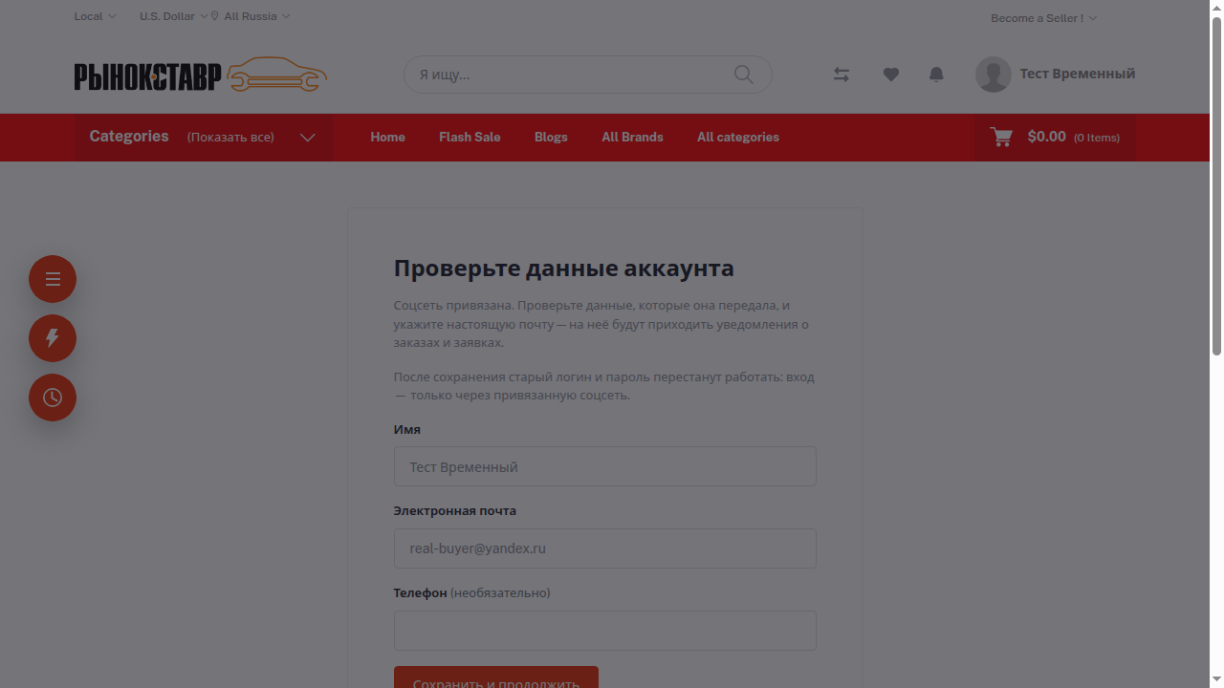The width and height of the screenshot is (1224, 688).
Task: Click the Проверьте данные аккаунта heading
Action: [564, 269]
